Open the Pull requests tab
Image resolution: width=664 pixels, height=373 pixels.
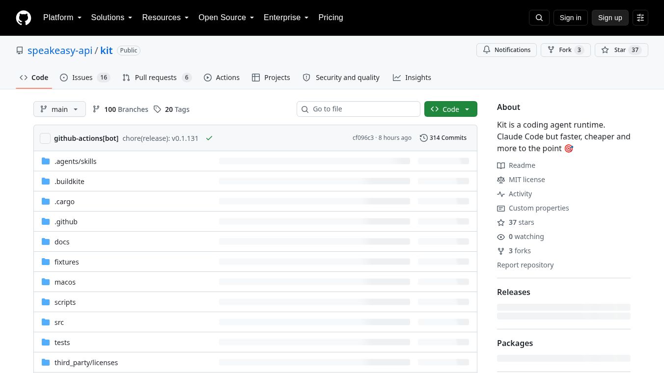[157, 78]
